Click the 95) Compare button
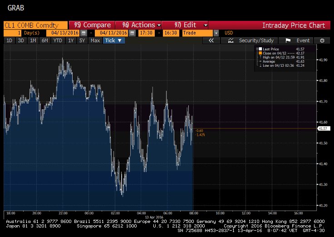The width and height of the screenshot is (334, 237). point(92,25)
